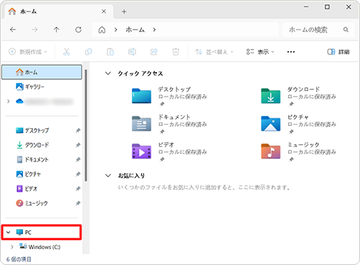Click the home icon in the address bar
Image resolution: width=360 pixels, height=265 pixels.
[102, 30]
